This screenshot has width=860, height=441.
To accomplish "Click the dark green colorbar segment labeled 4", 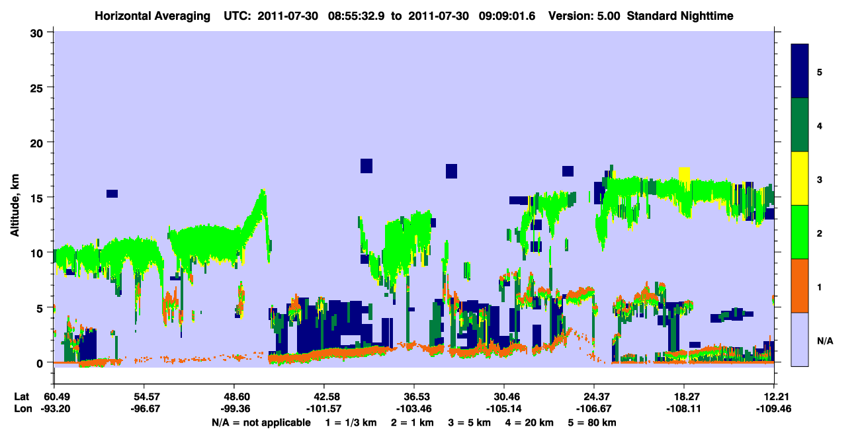I will 800,125.
